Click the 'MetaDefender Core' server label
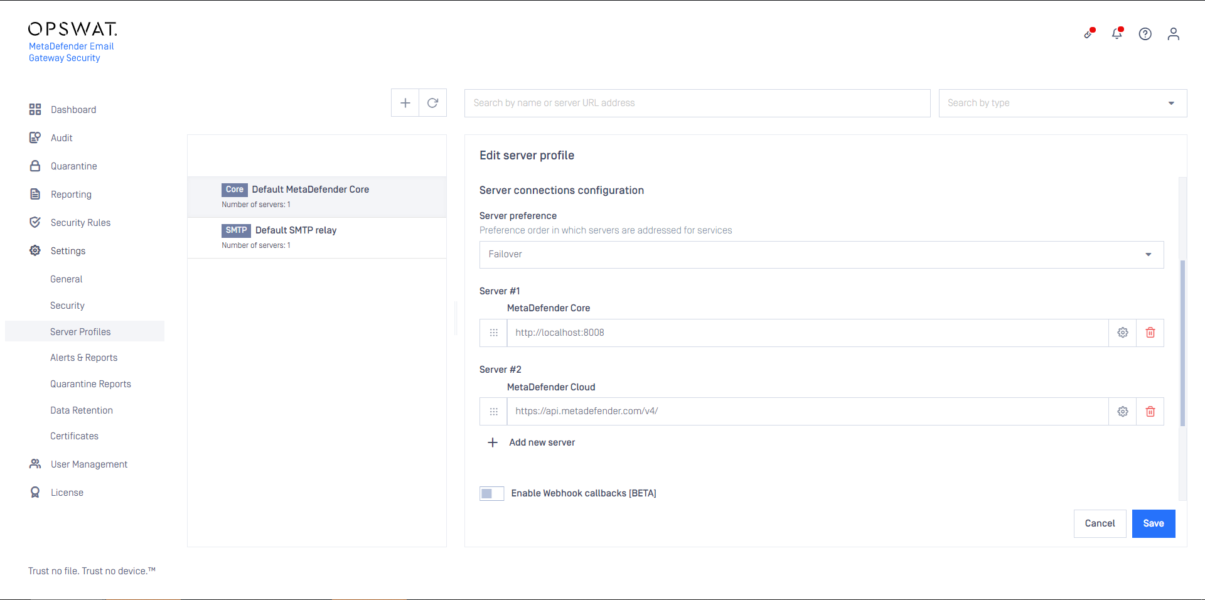The width and height of the screenshot is (1205, 600). 549,308
